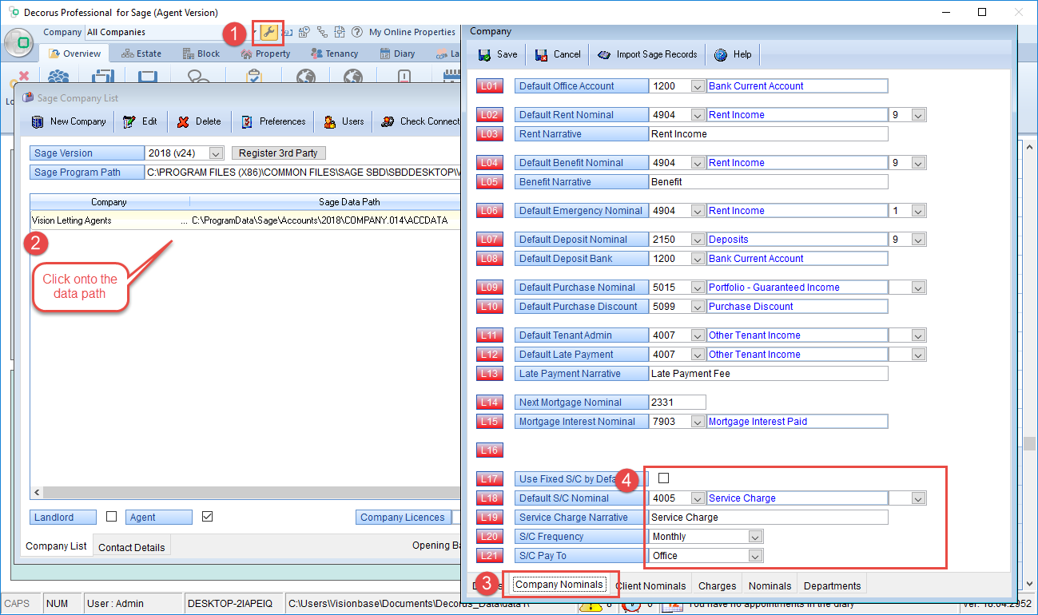Click the Service Charge Narrative field
Viewport: 1038px width, 615px height.
(769, 518)
